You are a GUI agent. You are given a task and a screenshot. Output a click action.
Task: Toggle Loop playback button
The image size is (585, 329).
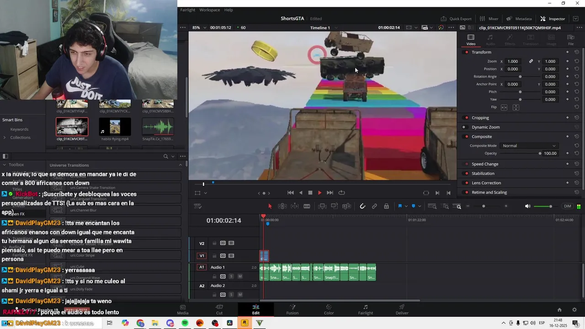tap(341, 193)
